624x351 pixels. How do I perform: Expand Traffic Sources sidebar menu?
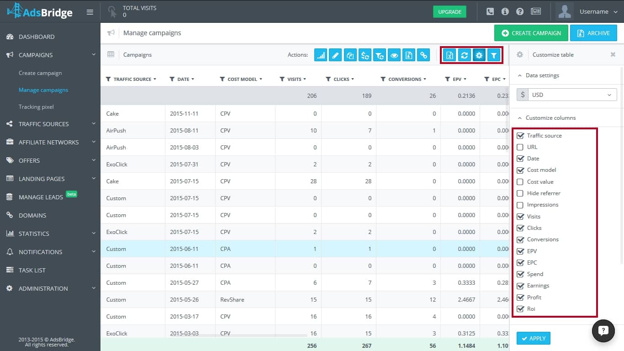pos(50,124)
